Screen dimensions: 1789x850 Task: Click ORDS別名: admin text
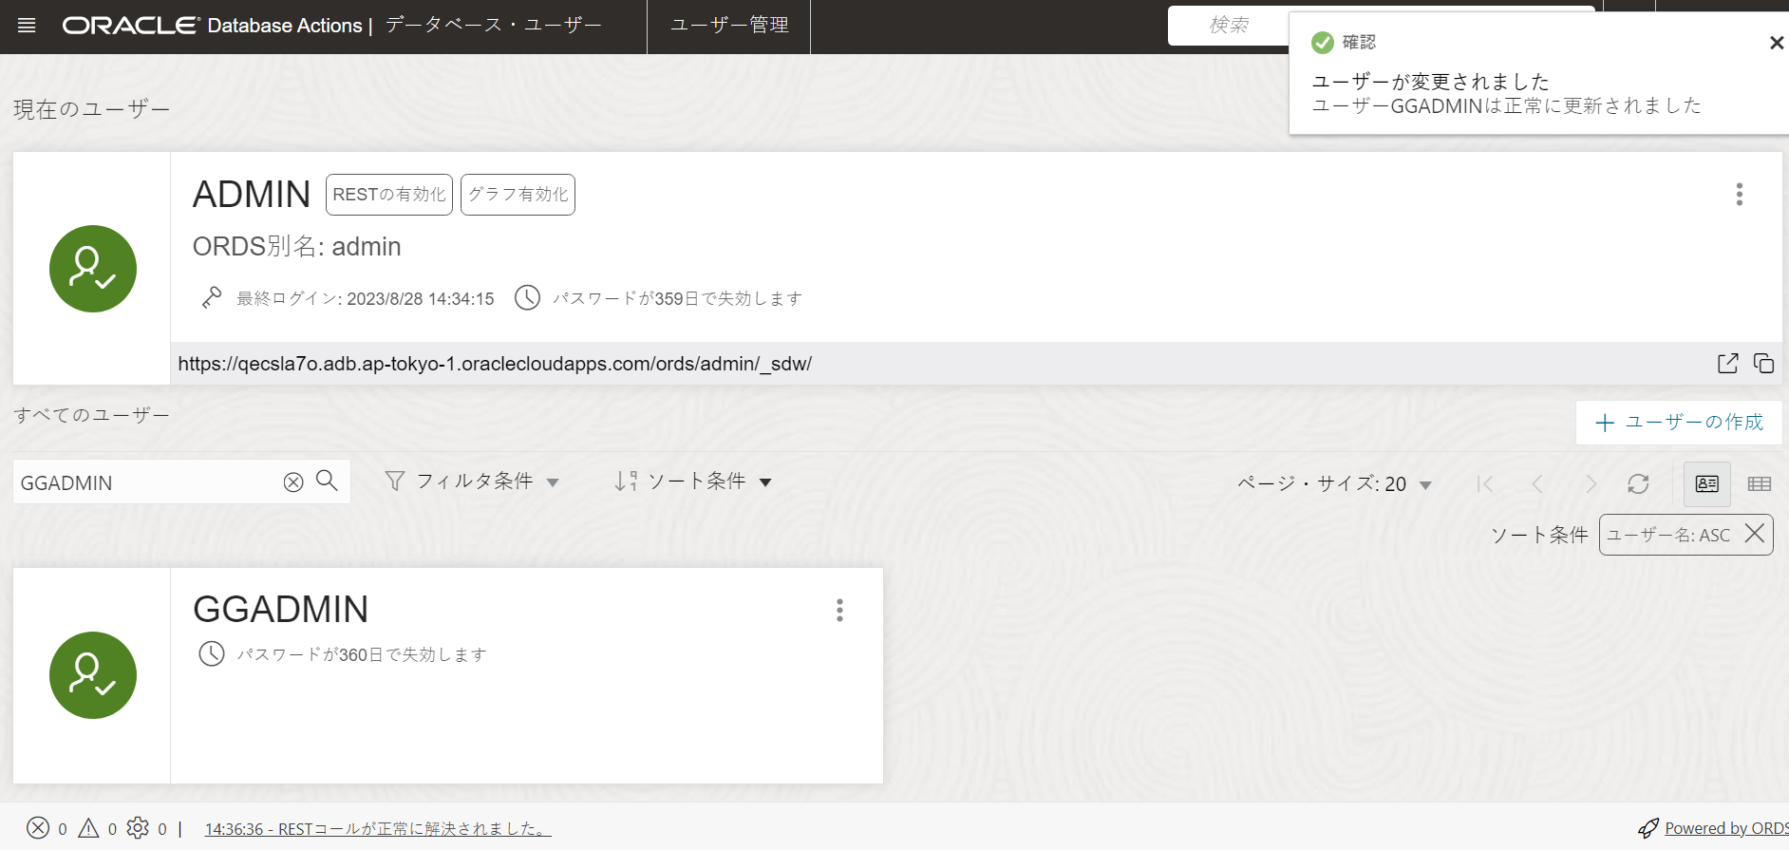click(x=297, y=247)
